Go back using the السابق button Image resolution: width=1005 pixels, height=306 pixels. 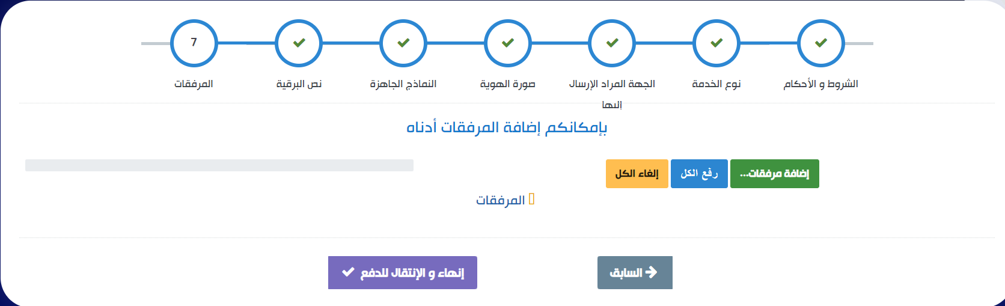(634, 273)
